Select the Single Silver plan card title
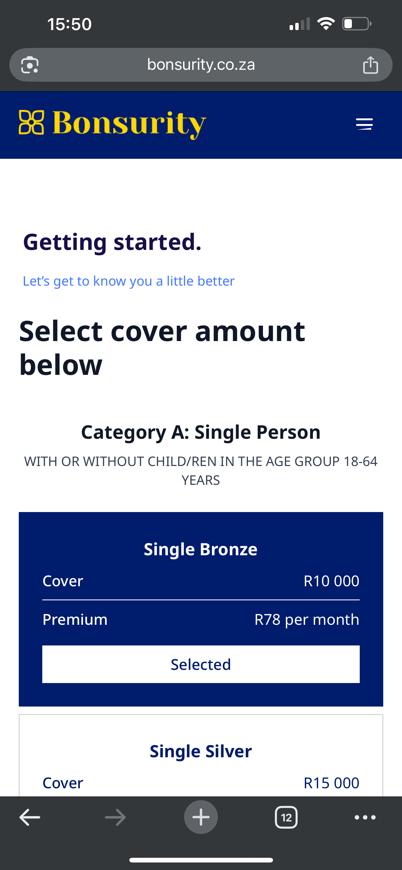The height and width of the screenshot is (870, 402). click(201, 751)
